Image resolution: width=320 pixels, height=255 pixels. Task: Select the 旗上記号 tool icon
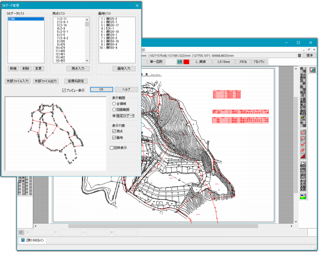coord(303,106)
